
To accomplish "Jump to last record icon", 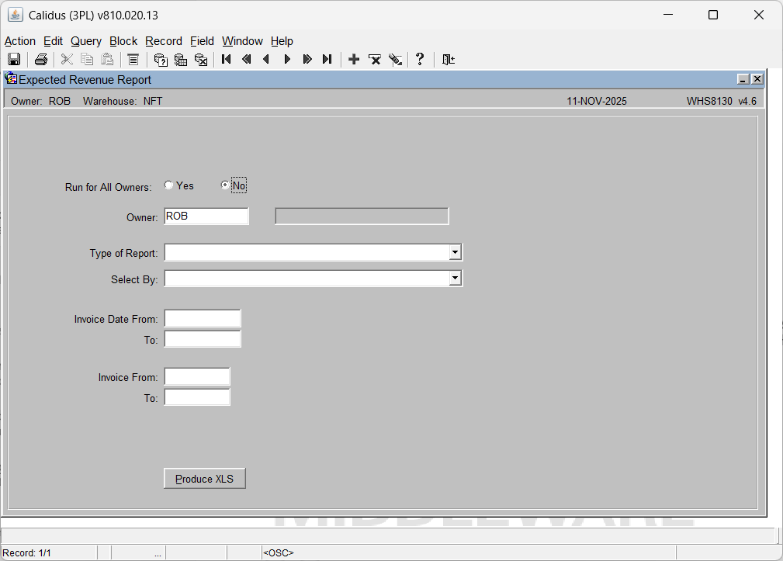I will pos(327,60).
